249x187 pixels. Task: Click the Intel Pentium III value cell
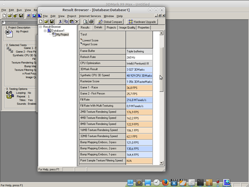coord(140,63)
